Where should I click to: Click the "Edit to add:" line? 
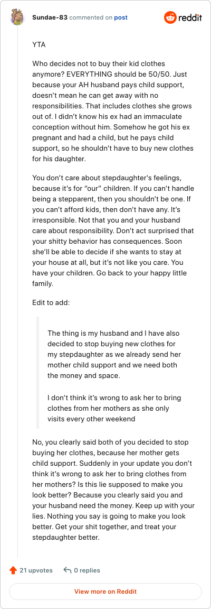click(51, 302)
